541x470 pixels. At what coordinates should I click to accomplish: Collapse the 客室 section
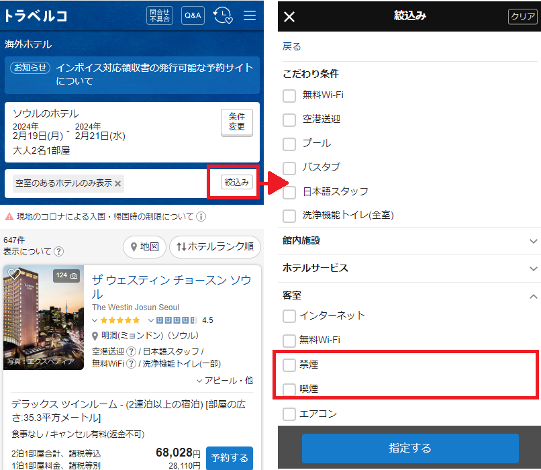click(x=534, y=295)
